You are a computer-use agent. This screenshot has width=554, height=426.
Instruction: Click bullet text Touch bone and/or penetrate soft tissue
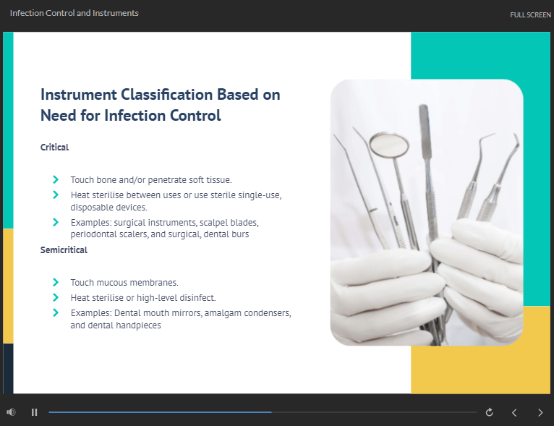(x=151, y=180)
